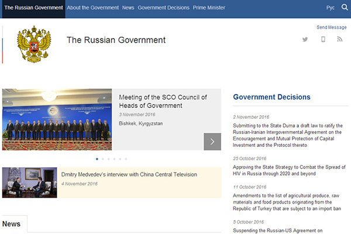Open the Prime Minister menu item
This screenshot has height=234, width=351.
pos(209,8)
